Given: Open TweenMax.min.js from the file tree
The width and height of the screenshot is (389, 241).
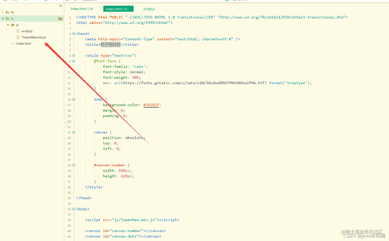Looking at the screenshot, I should click(34, 37).
